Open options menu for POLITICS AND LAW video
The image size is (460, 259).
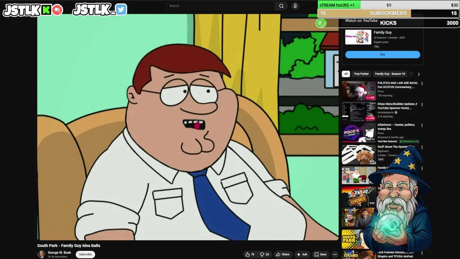click(x=422, y=83)
